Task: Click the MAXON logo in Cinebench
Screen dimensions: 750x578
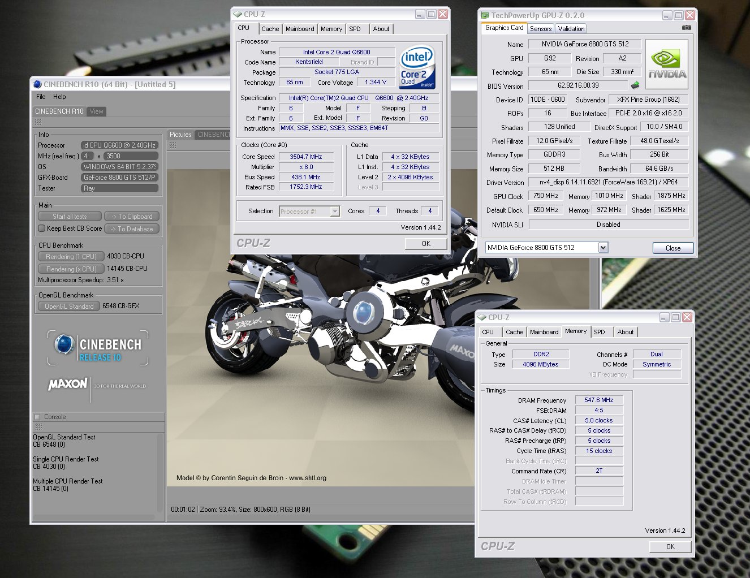Action: click(x=68, y=385)
